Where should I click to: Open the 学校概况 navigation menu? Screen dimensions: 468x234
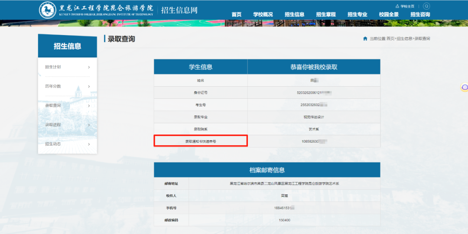click(263, 14)
